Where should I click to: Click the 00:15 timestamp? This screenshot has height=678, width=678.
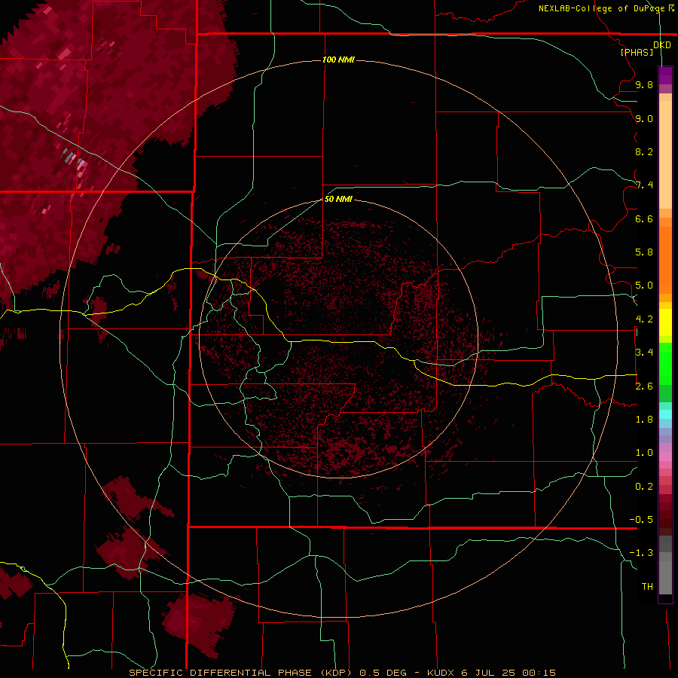point(539,673)
